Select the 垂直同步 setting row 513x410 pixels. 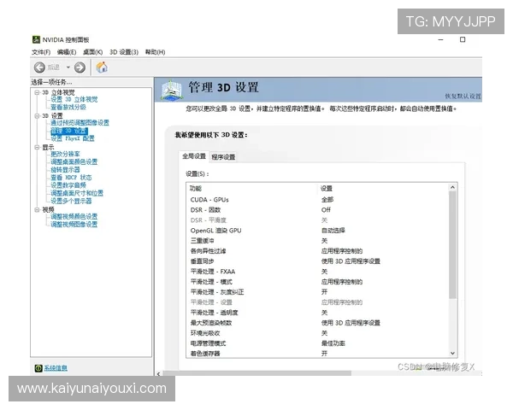coord(317,261)
